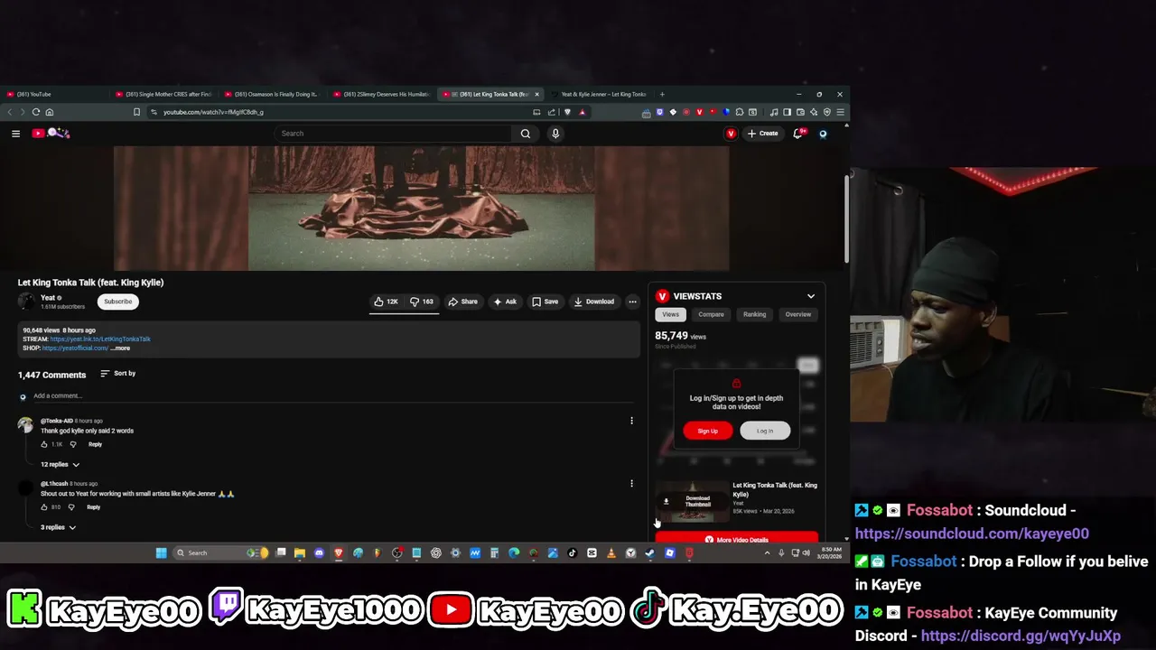Open taskbar clock showing 8:50 AM
This screenshot has width=1156, height=650.
(x=831, y=552)
